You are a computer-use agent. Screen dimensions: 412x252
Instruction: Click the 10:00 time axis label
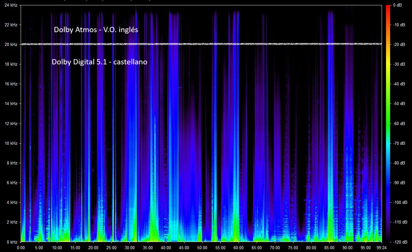[x=57, y=247]
